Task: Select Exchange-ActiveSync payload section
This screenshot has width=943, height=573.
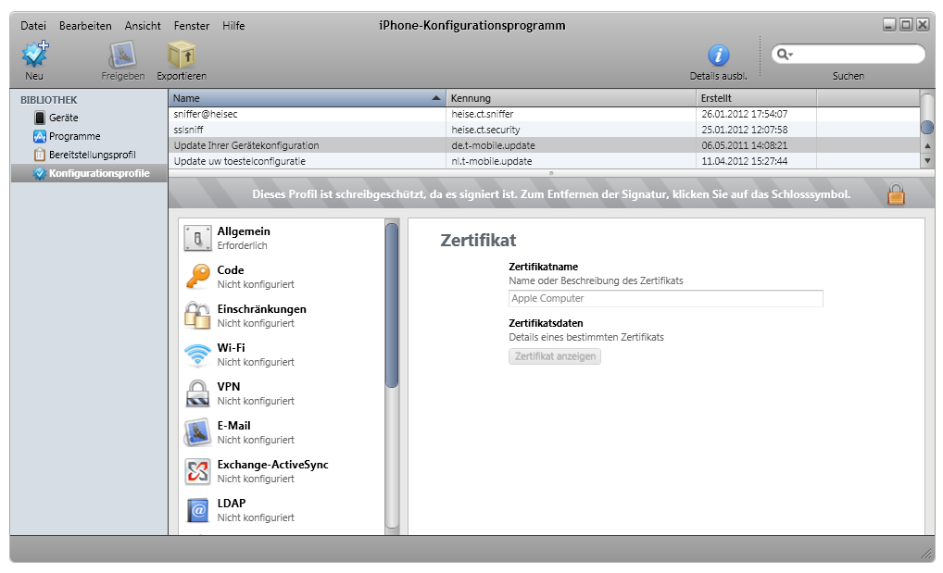Action: coord(198,471)
